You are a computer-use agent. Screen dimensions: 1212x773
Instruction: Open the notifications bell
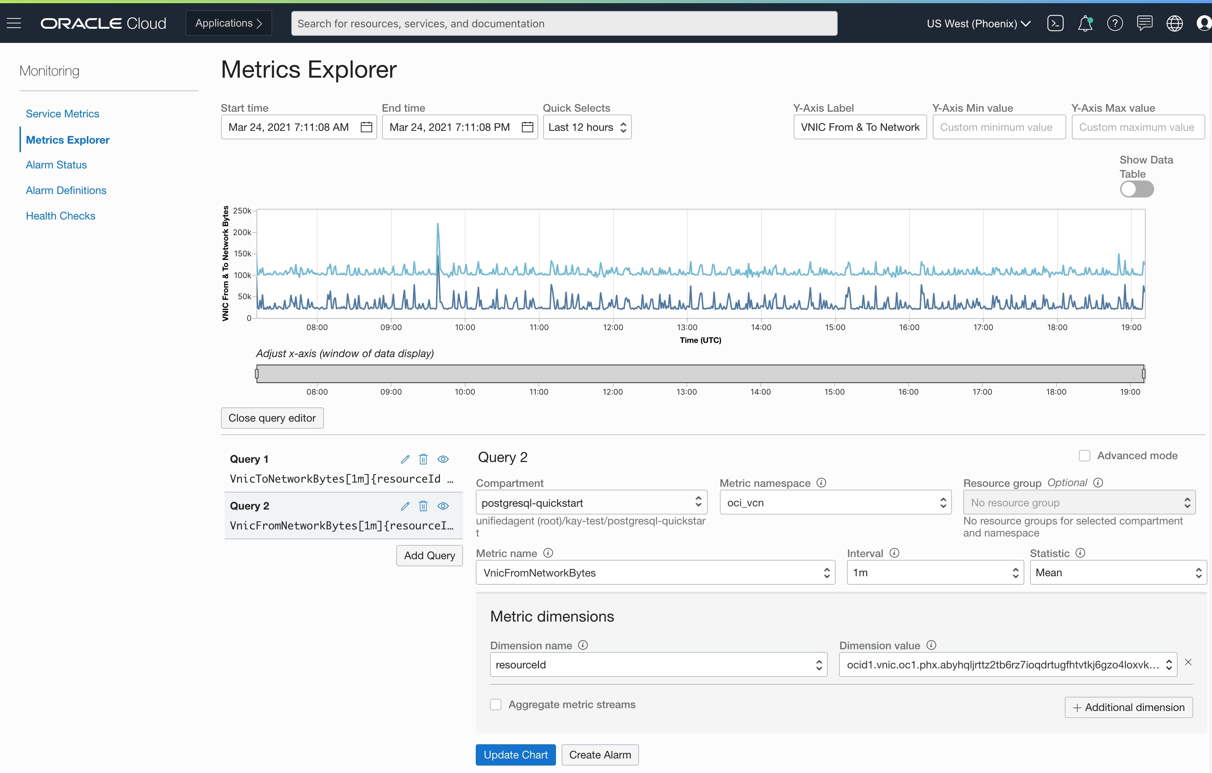pyautogui.click(x=1085, y=23)
